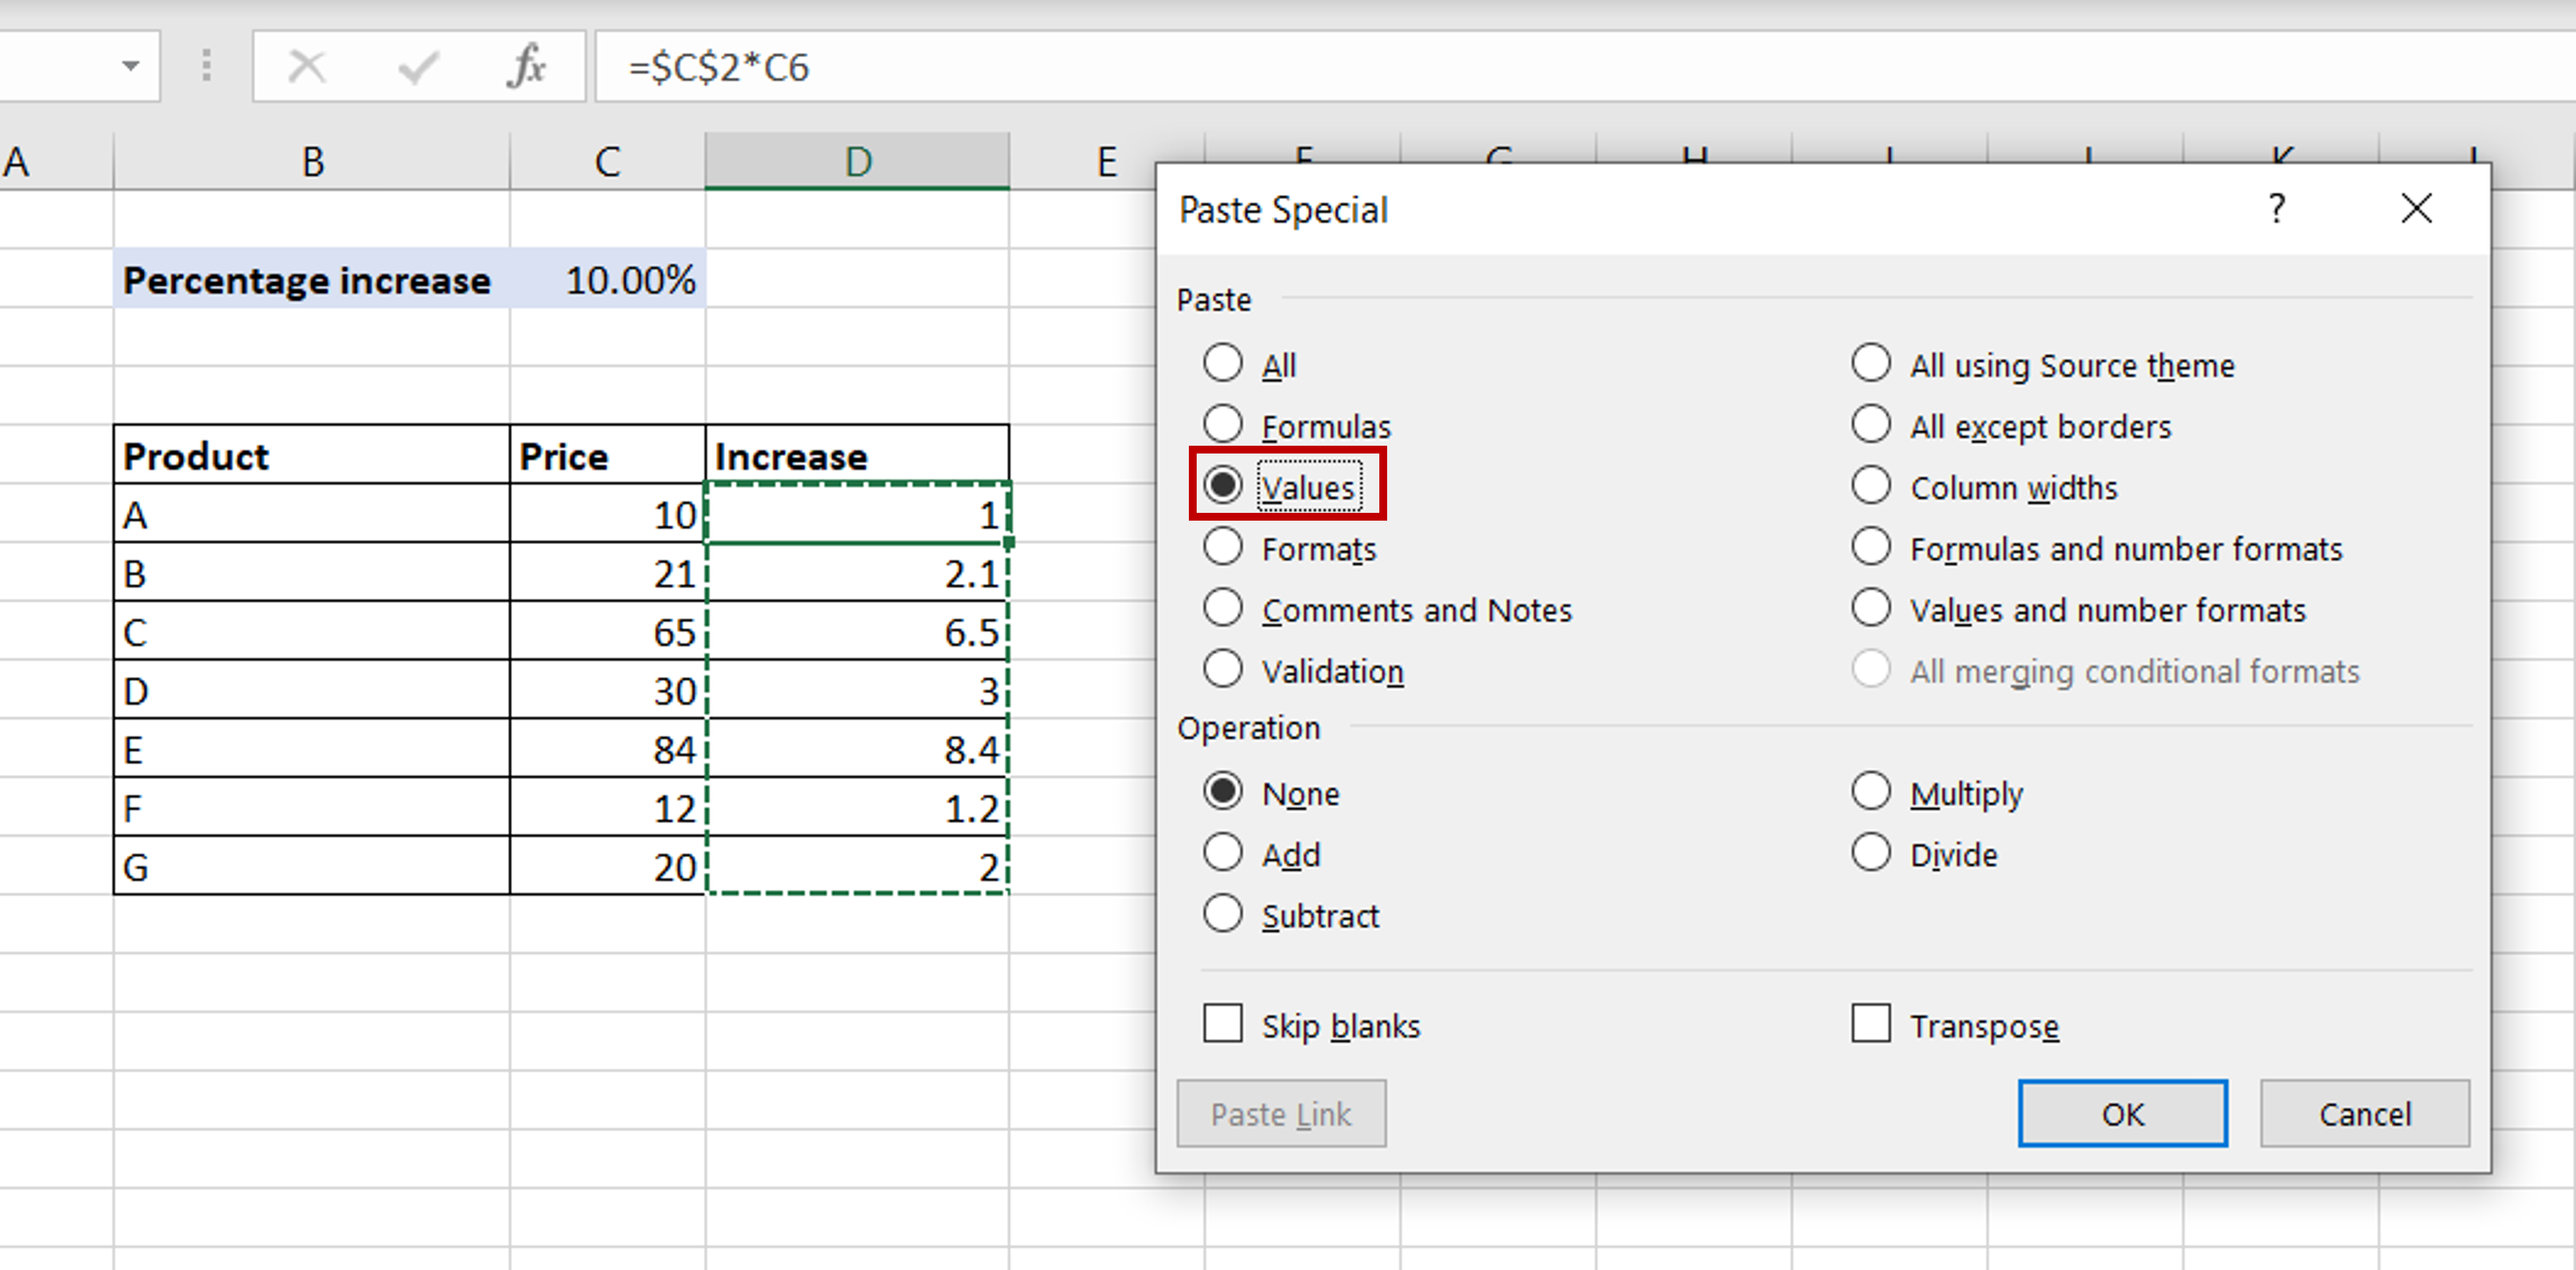Choose All using Source theme

coord(1871,362)
